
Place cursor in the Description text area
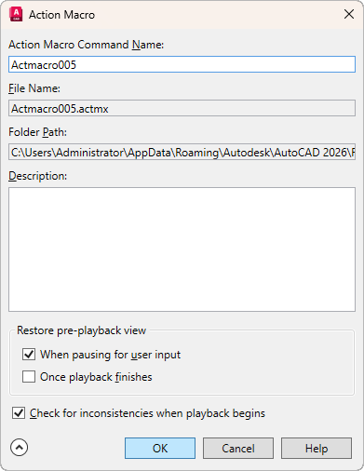point(182,249)
